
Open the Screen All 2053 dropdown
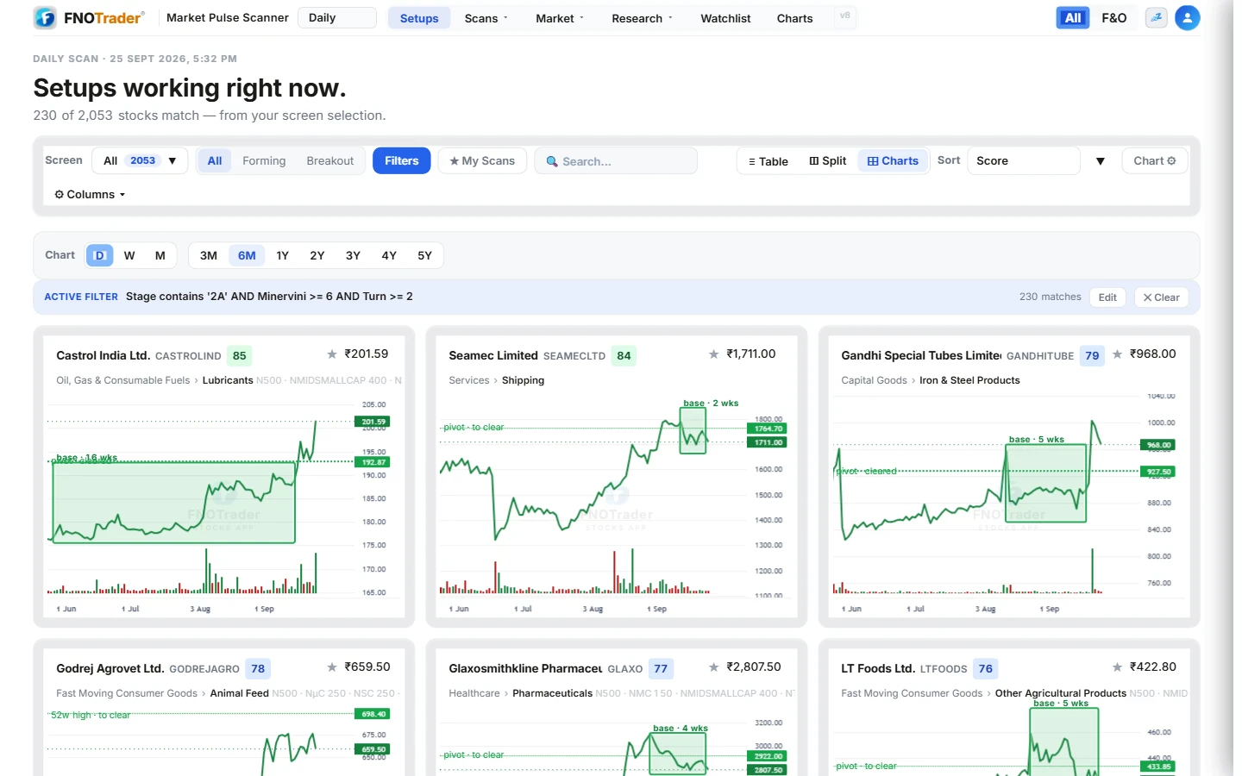(x=140, y=161)
